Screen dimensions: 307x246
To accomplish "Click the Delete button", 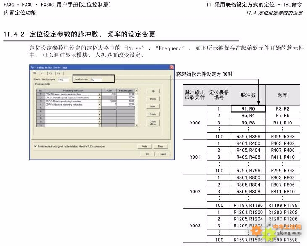I will tap(153, 114).
